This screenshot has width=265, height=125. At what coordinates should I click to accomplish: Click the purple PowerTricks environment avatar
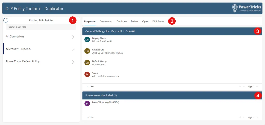point(87,103)
